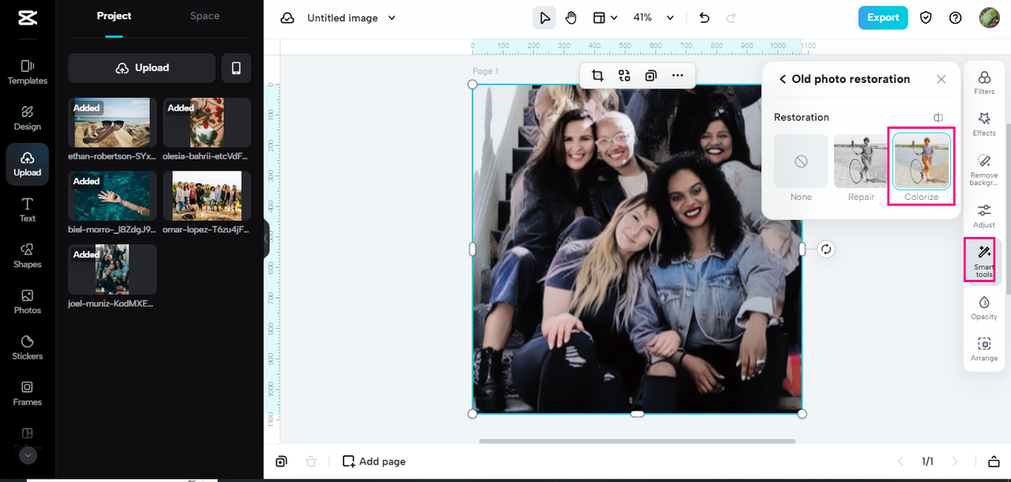Crop the selected image
Viewport: 1011px width, 482px height.
pyautogui.click(x=598, y=75)
